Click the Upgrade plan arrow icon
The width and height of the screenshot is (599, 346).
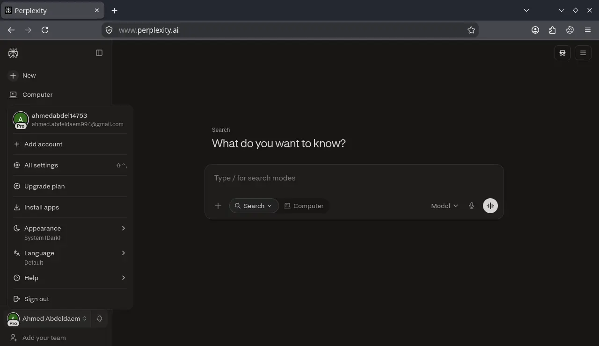(17, 186)
